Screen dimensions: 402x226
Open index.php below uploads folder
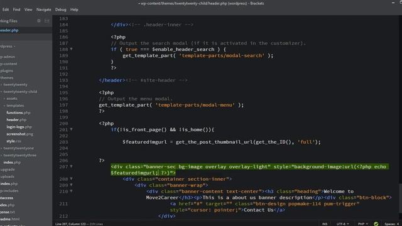pyautogui.click(x=9, y=184)
